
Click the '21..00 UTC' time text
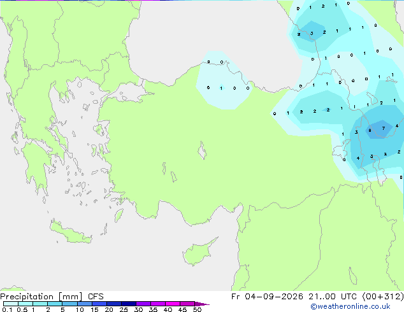(x=333, y=297)
